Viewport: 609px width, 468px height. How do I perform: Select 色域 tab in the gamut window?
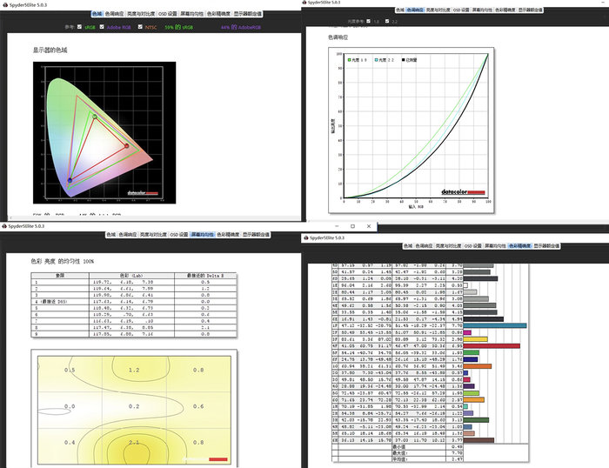click(97, 14)
